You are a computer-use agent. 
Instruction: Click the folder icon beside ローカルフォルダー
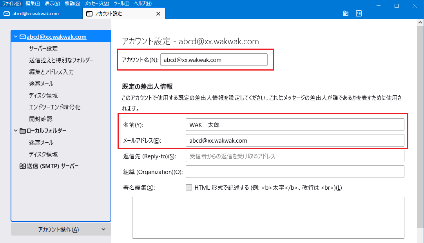[x=23, y=131]
